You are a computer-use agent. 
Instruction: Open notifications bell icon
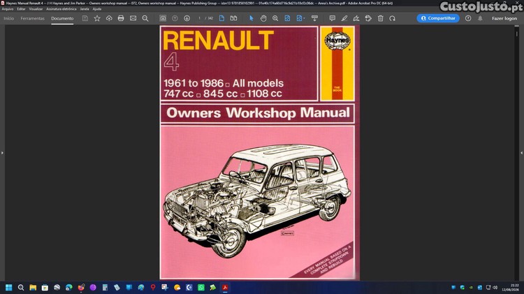pos(480,18)
